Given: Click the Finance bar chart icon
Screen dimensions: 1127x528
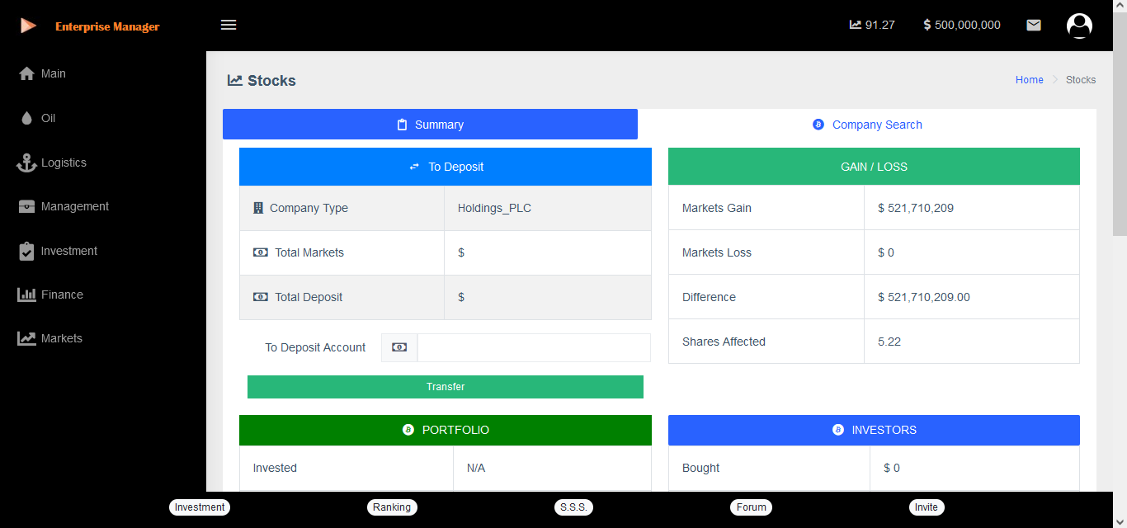Looking at the screenshot, I should (26, 295).
